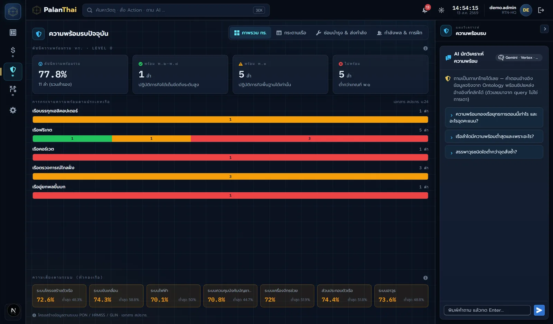553x324 pixels.
Task: Open the ระบบขับเคลื่อน 74.3% card
Action: [x=116, y=296]
